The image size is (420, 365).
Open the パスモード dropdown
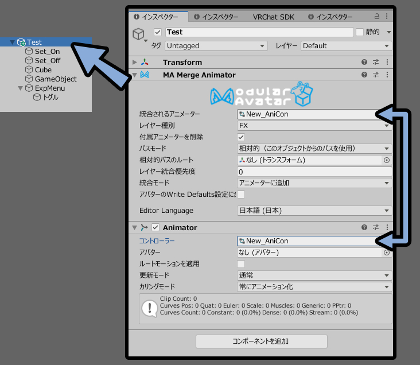tap(314, 149)
